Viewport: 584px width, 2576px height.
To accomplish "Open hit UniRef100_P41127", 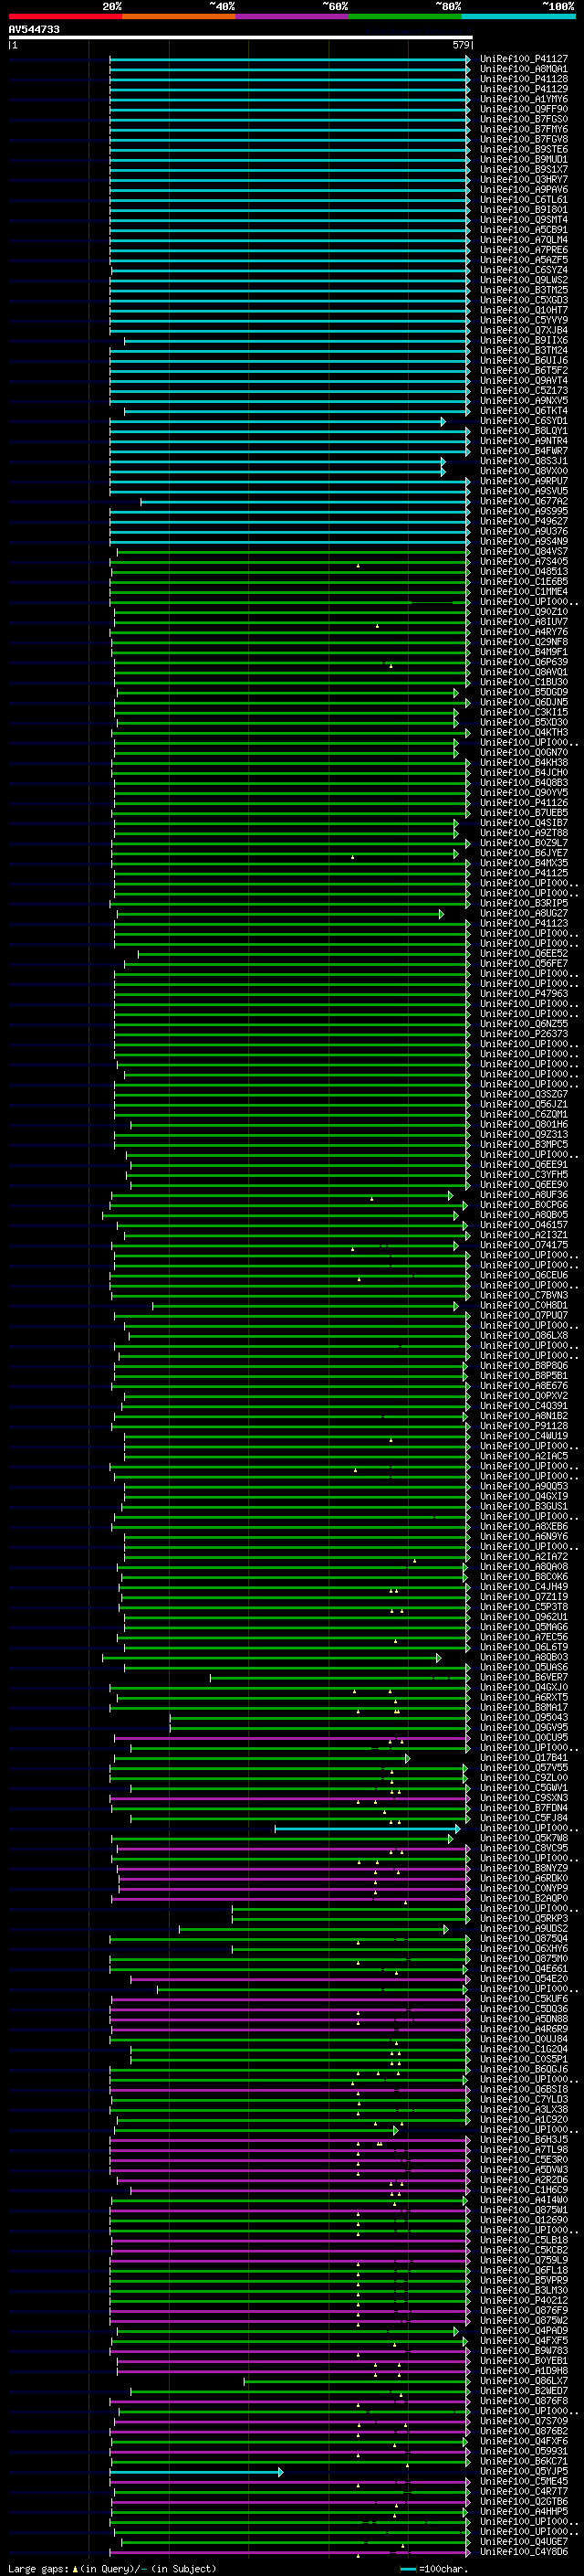I will 524,59.
